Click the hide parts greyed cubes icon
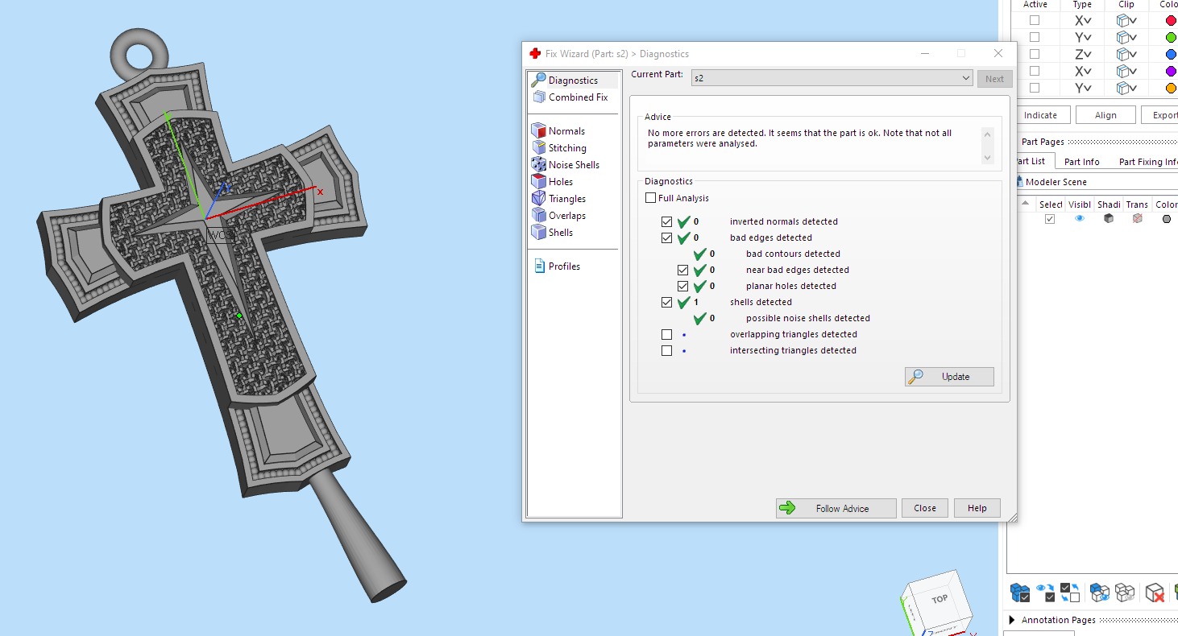1178x636 pixels. click(x=1125, y=593)
